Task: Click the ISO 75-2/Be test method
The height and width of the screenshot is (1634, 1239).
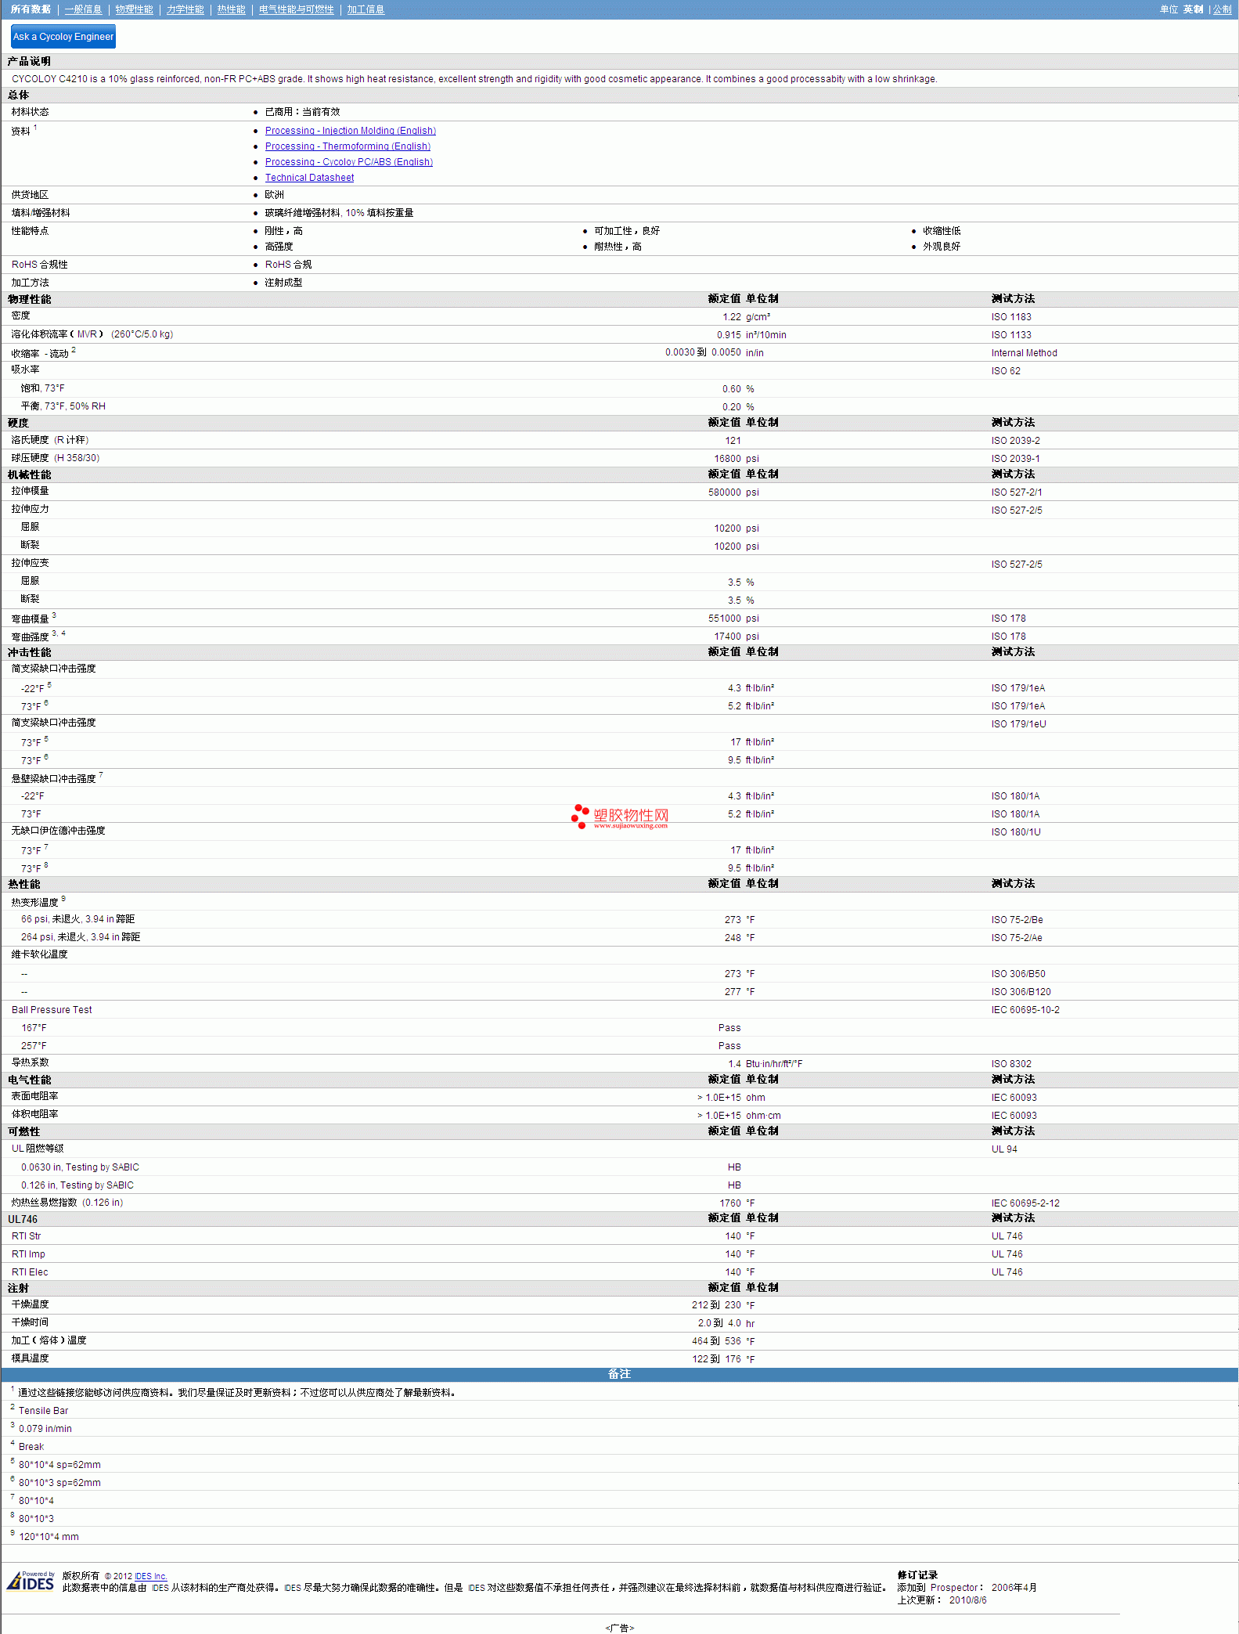Action: pyautogui.click(x=1017, y=920)
